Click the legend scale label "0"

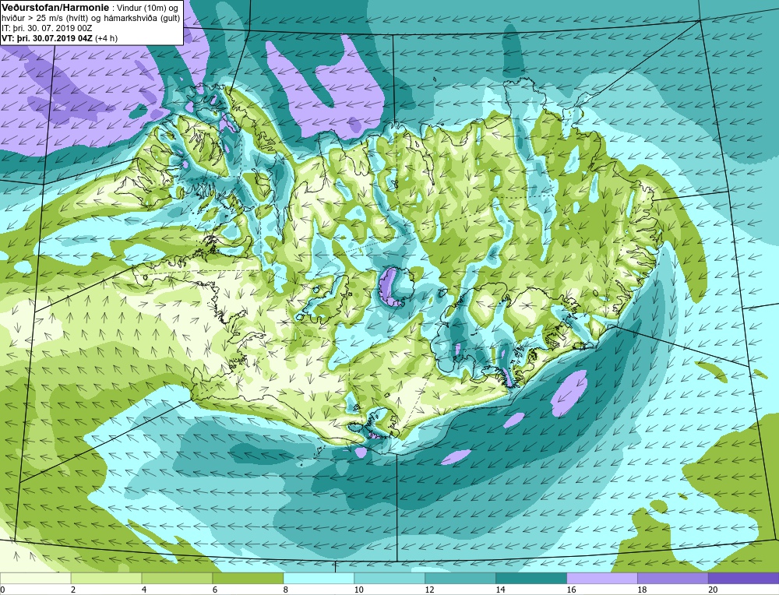tap(3, 590)
